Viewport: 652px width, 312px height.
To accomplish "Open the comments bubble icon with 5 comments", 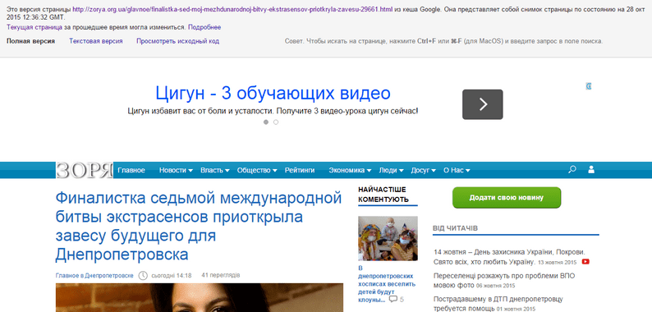I will [393, 299].
